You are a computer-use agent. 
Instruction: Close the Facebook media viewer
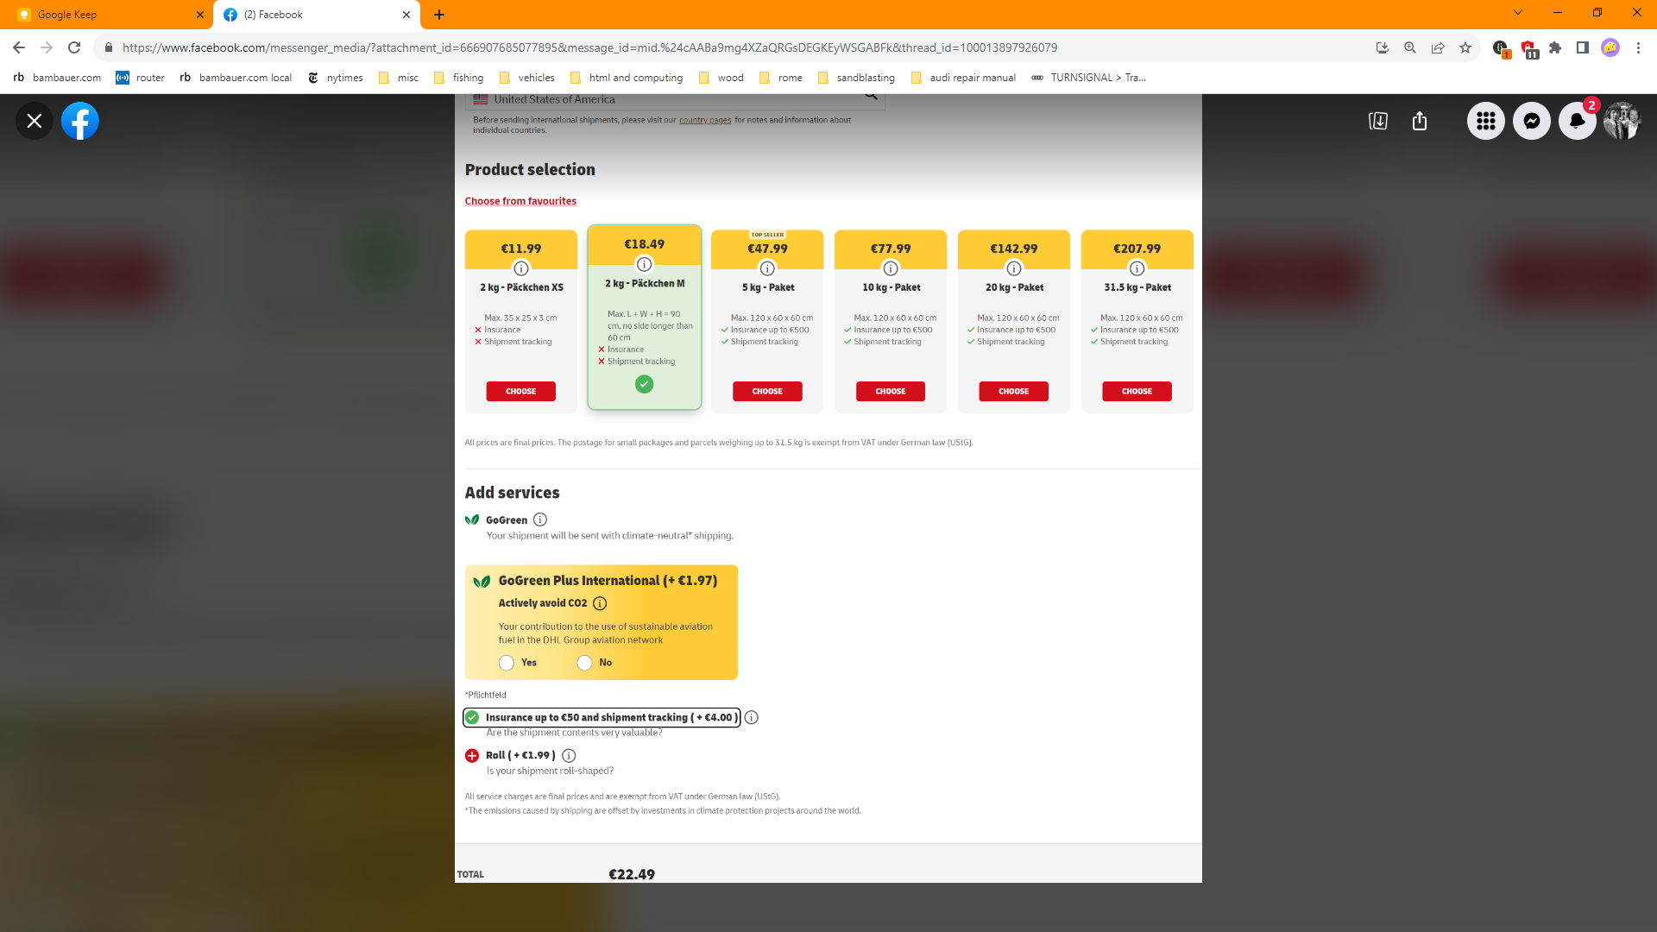tap(35, 121)
